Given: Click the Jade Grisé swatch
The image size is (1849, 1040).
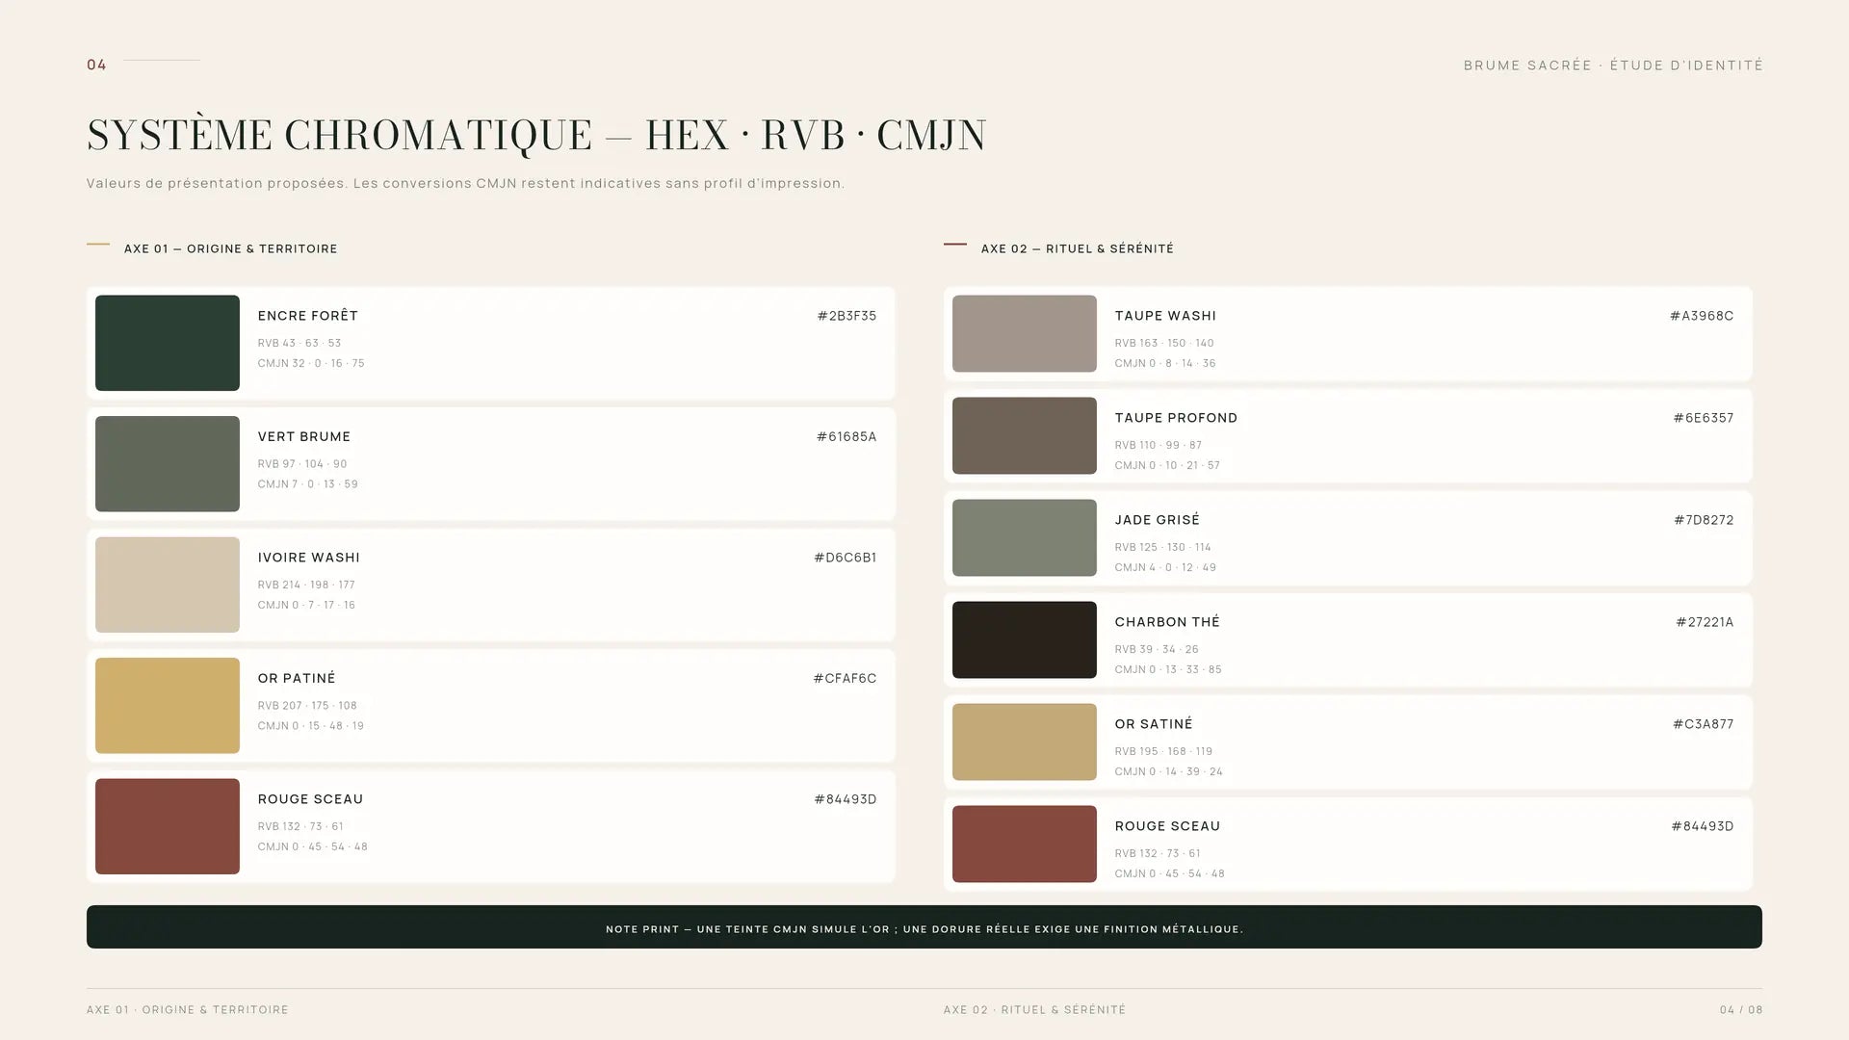Looking at the screenshot, I should (1025, 537).
